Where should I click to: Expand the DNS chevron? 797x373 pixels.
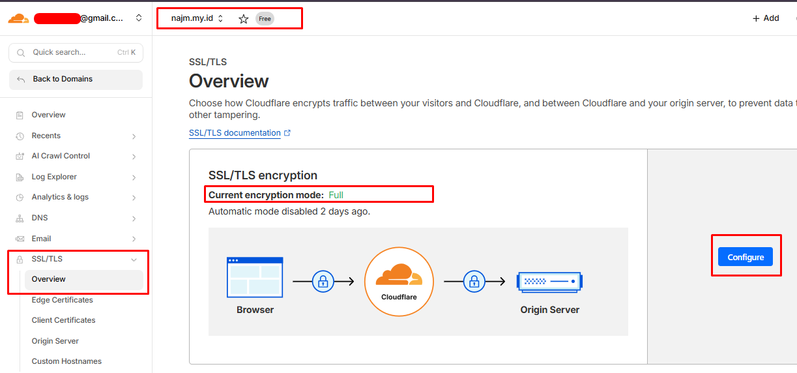(134, 218)
